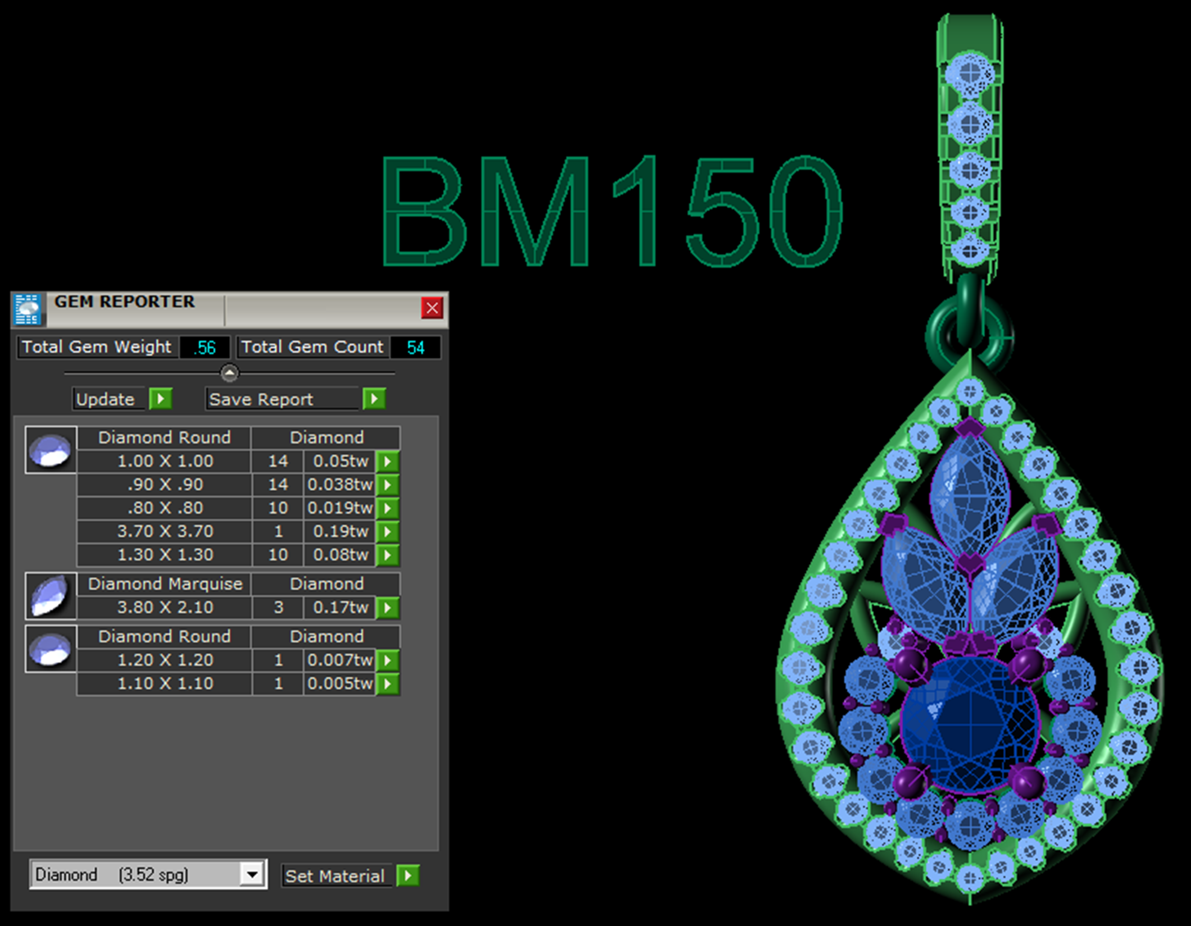Click the Gem Reporter panel icon
Image resolution: width=1191 pixels, height=926 pixels.
(28, 309)
